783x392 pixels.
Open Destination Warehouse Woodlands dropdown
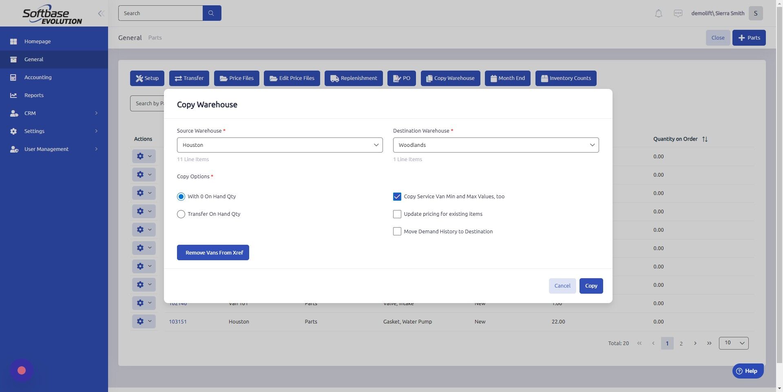(496, 145)
